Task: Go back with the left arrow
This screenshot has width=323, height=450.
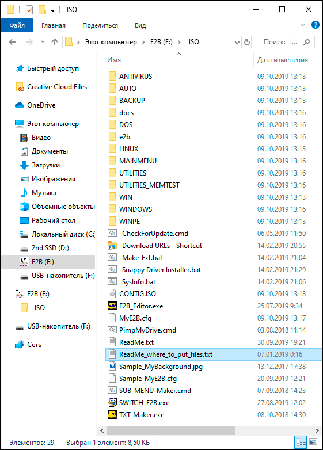Action: coord(12,42)
